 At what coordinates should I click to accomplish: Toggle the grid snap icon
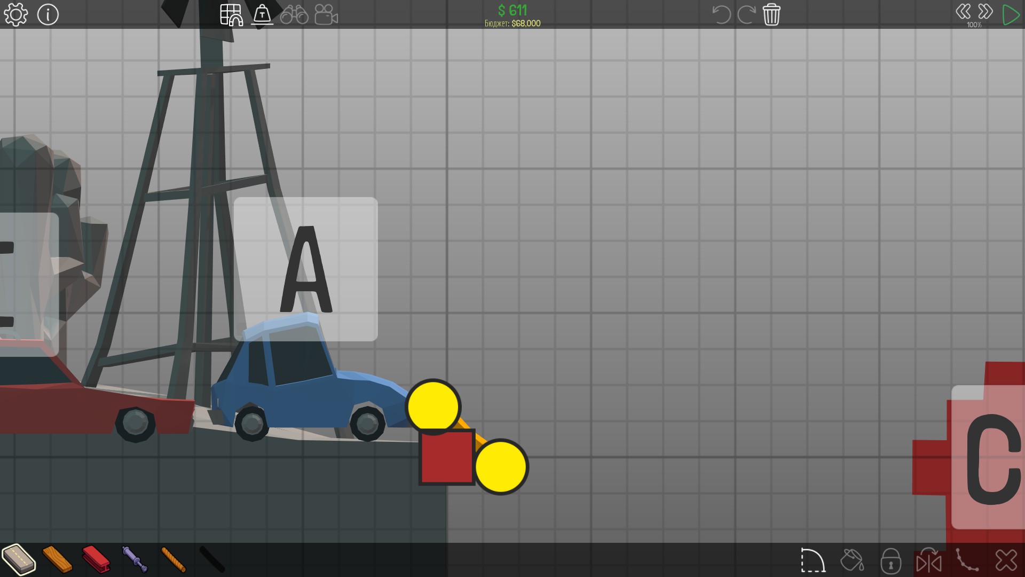231,14
